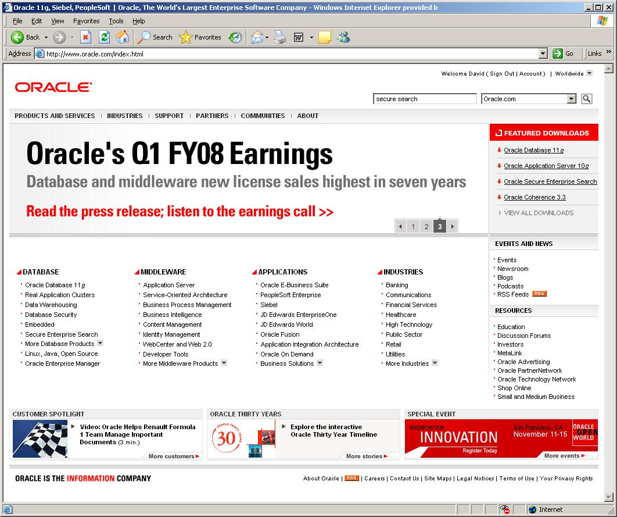
Task: Expand the address bar dropdown
Action: 543,54
